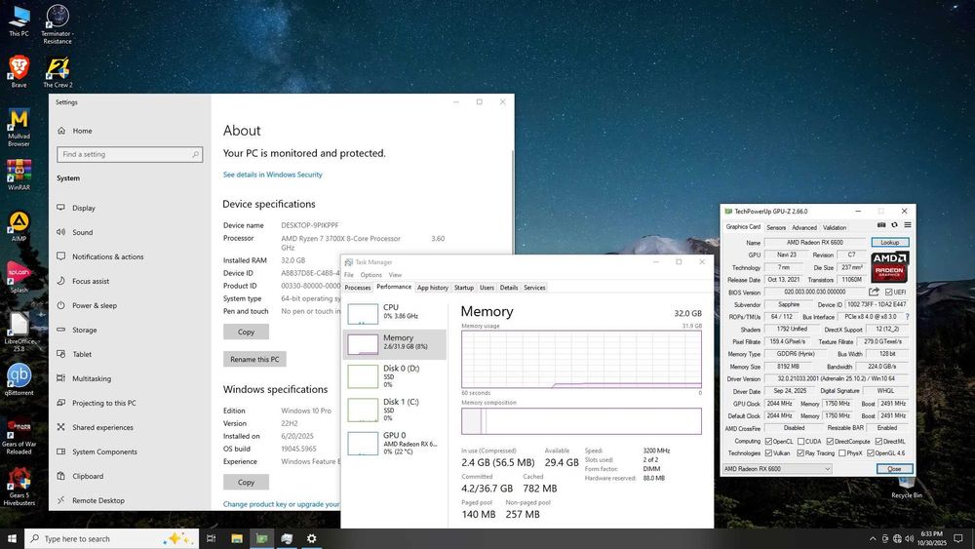Screen dimensions: 975x549
Task: Click Rename this PC button
Action: [254, 359]
